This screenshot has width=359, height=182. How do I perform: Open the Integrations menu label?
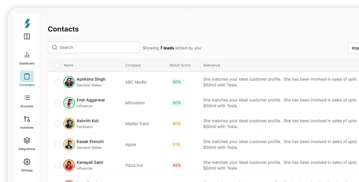coord(27,149)
